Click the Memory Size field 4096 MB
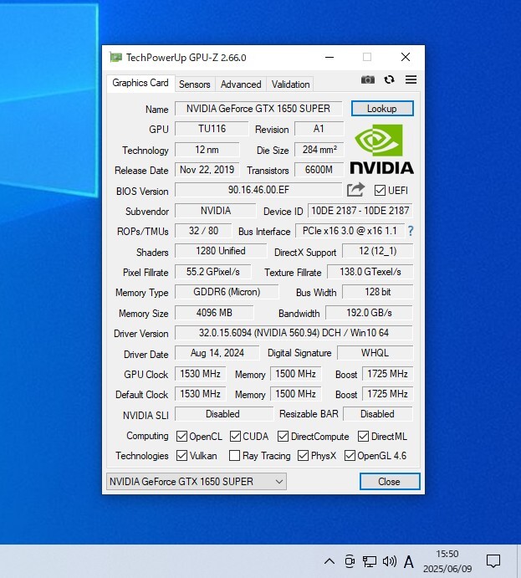This screenshot has height=578, width=521. (x=214, y=313)
